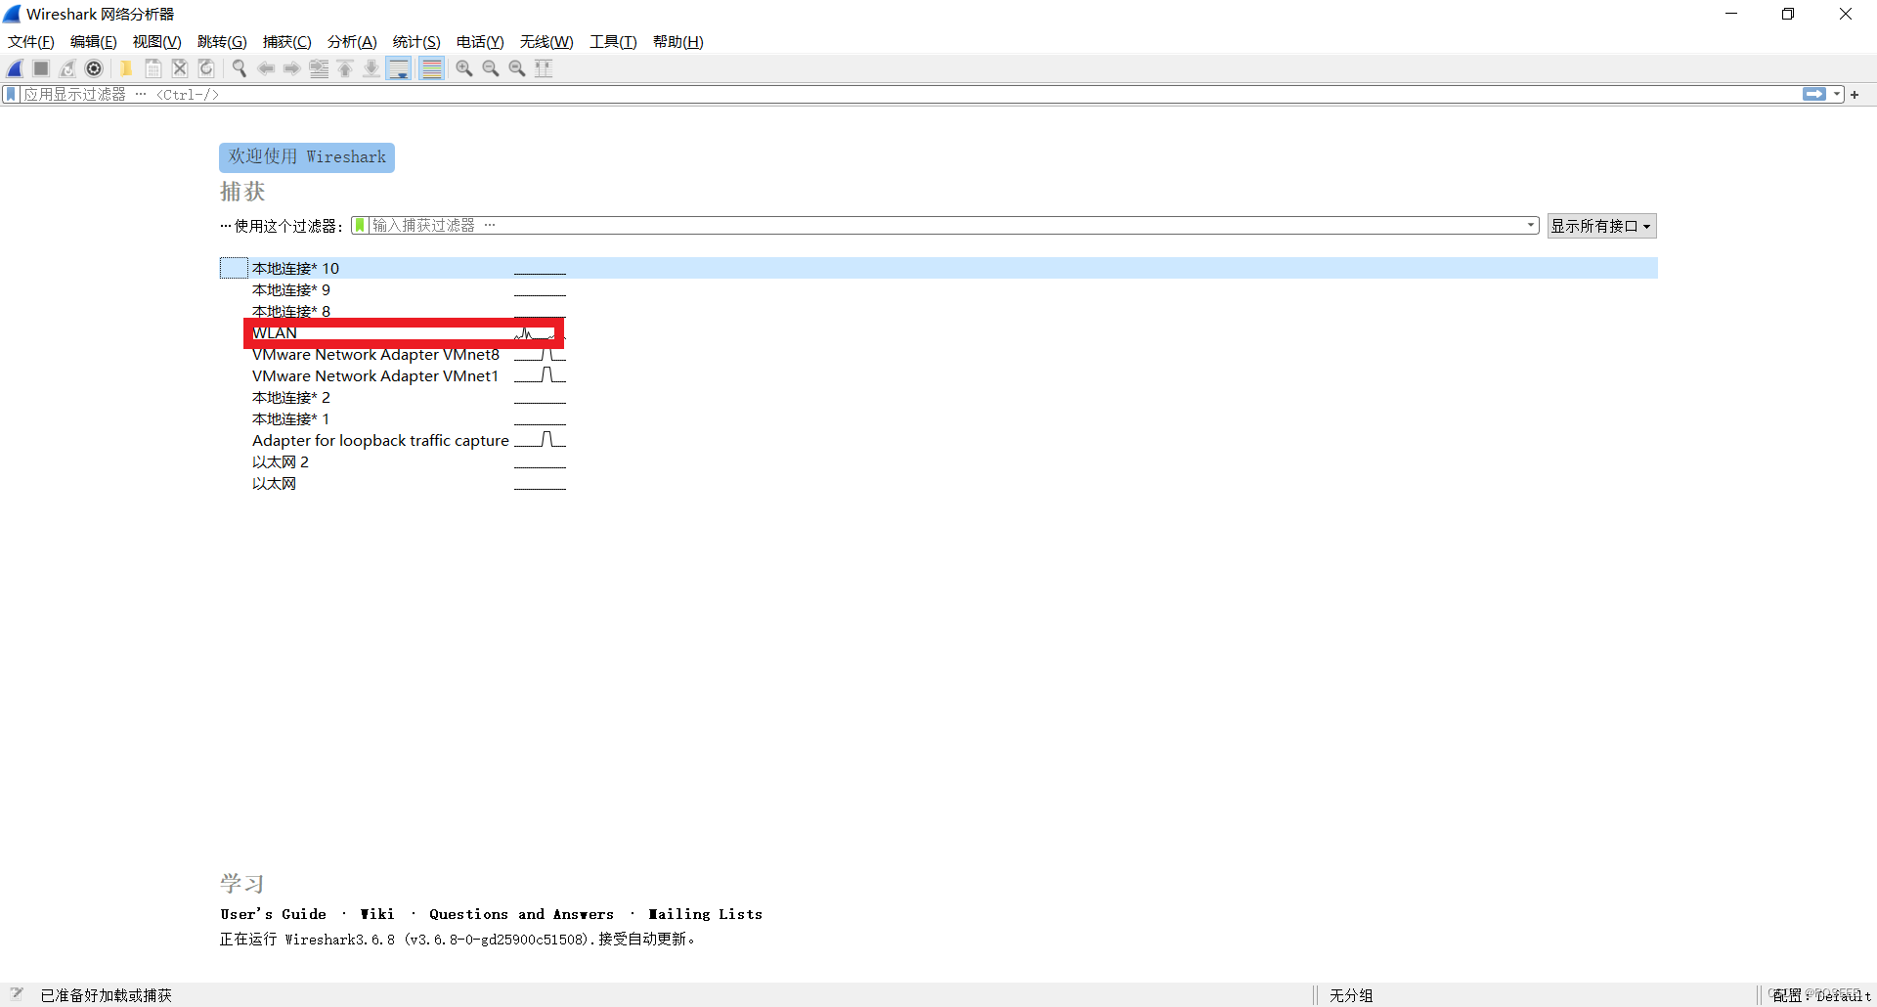Screen dimensions: 1877x1007
Task: Select the 以太网 interface
Action: 938,483
